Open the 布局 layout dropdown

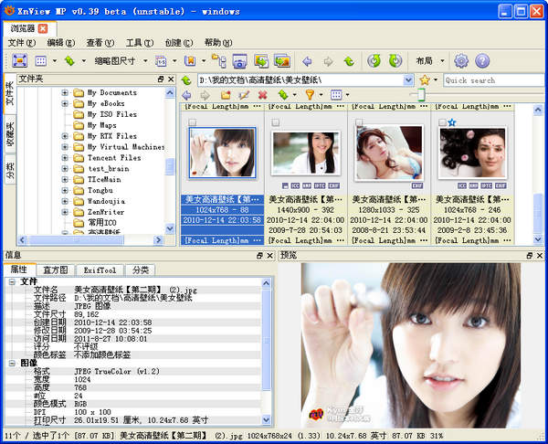[442, 61]
